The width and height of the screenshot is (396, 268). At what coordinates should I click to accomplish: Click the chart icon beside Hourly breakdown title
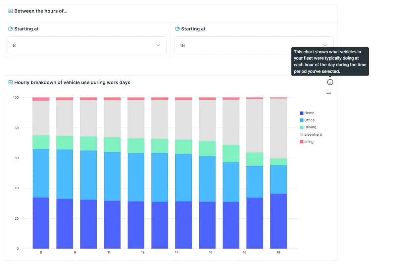[x=10, y=82]
